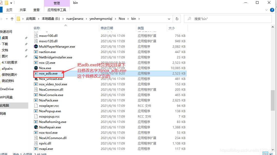Click the Nox.exe app icon

point(36,68)
